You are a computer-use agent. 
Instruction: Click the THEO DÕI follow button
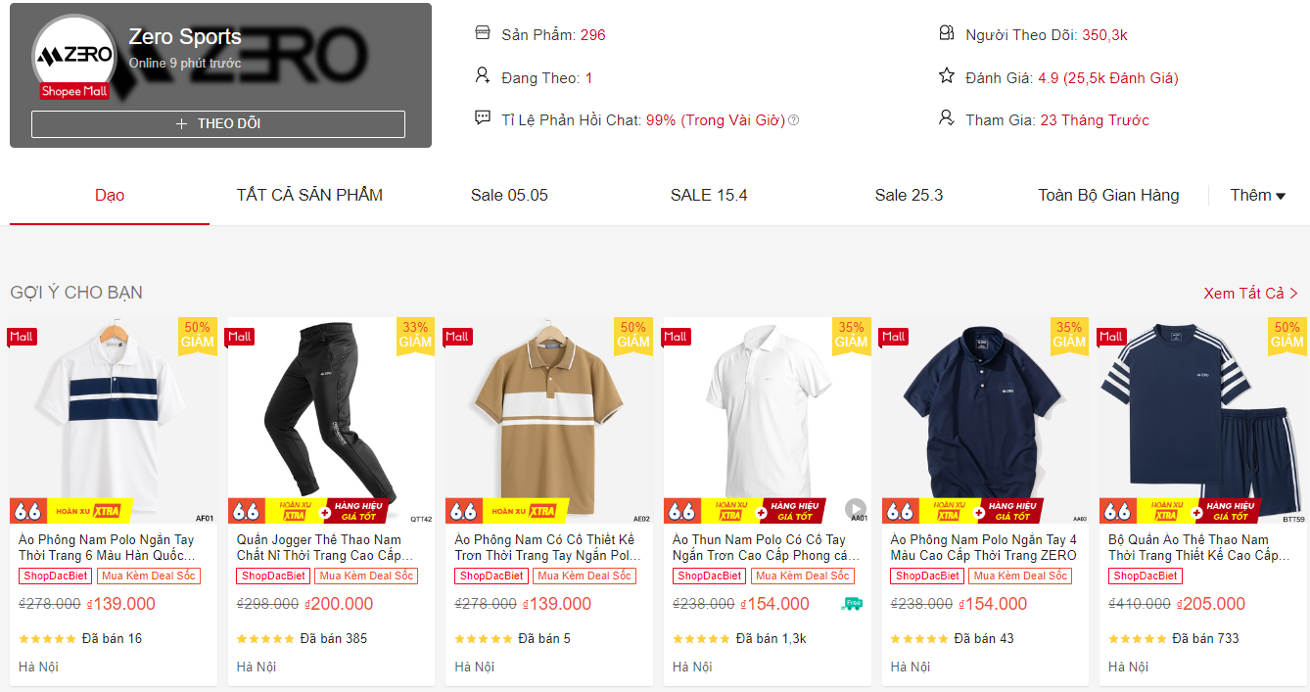tap(217, 123)
